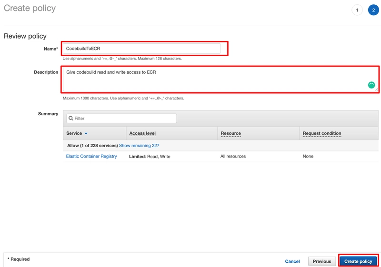Click the Request condition column header
This screenshot has height=267, width=381.
point(321,133)
